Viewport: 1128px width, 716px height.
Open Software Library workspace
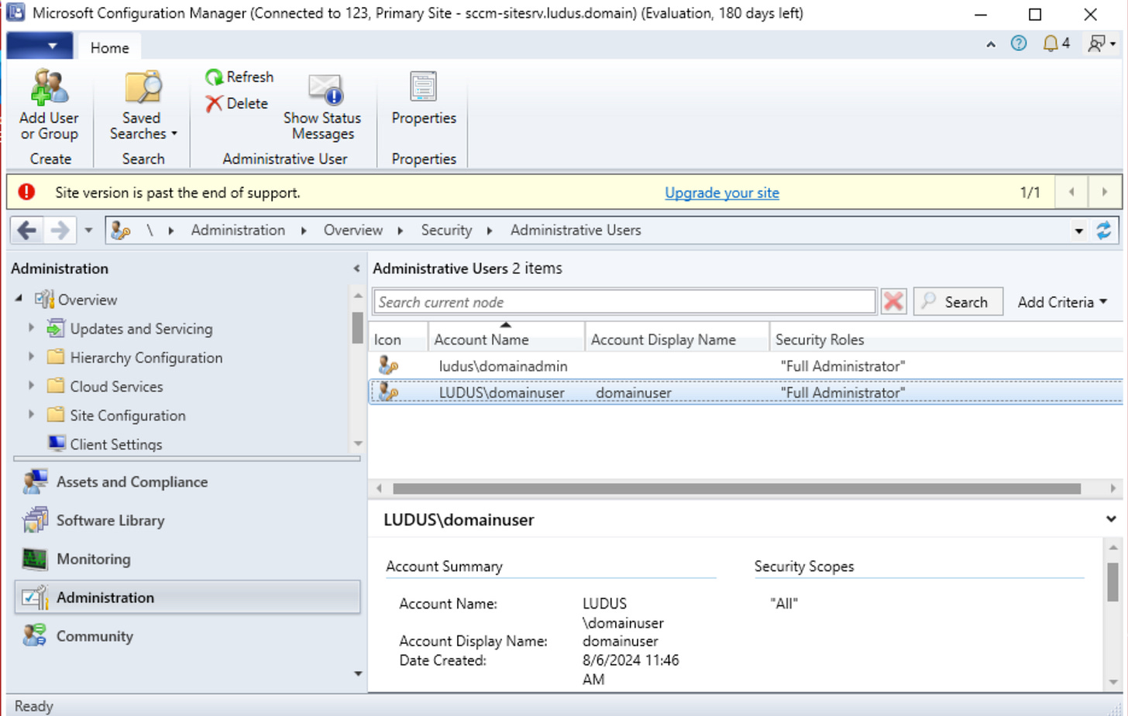(187, 520)
